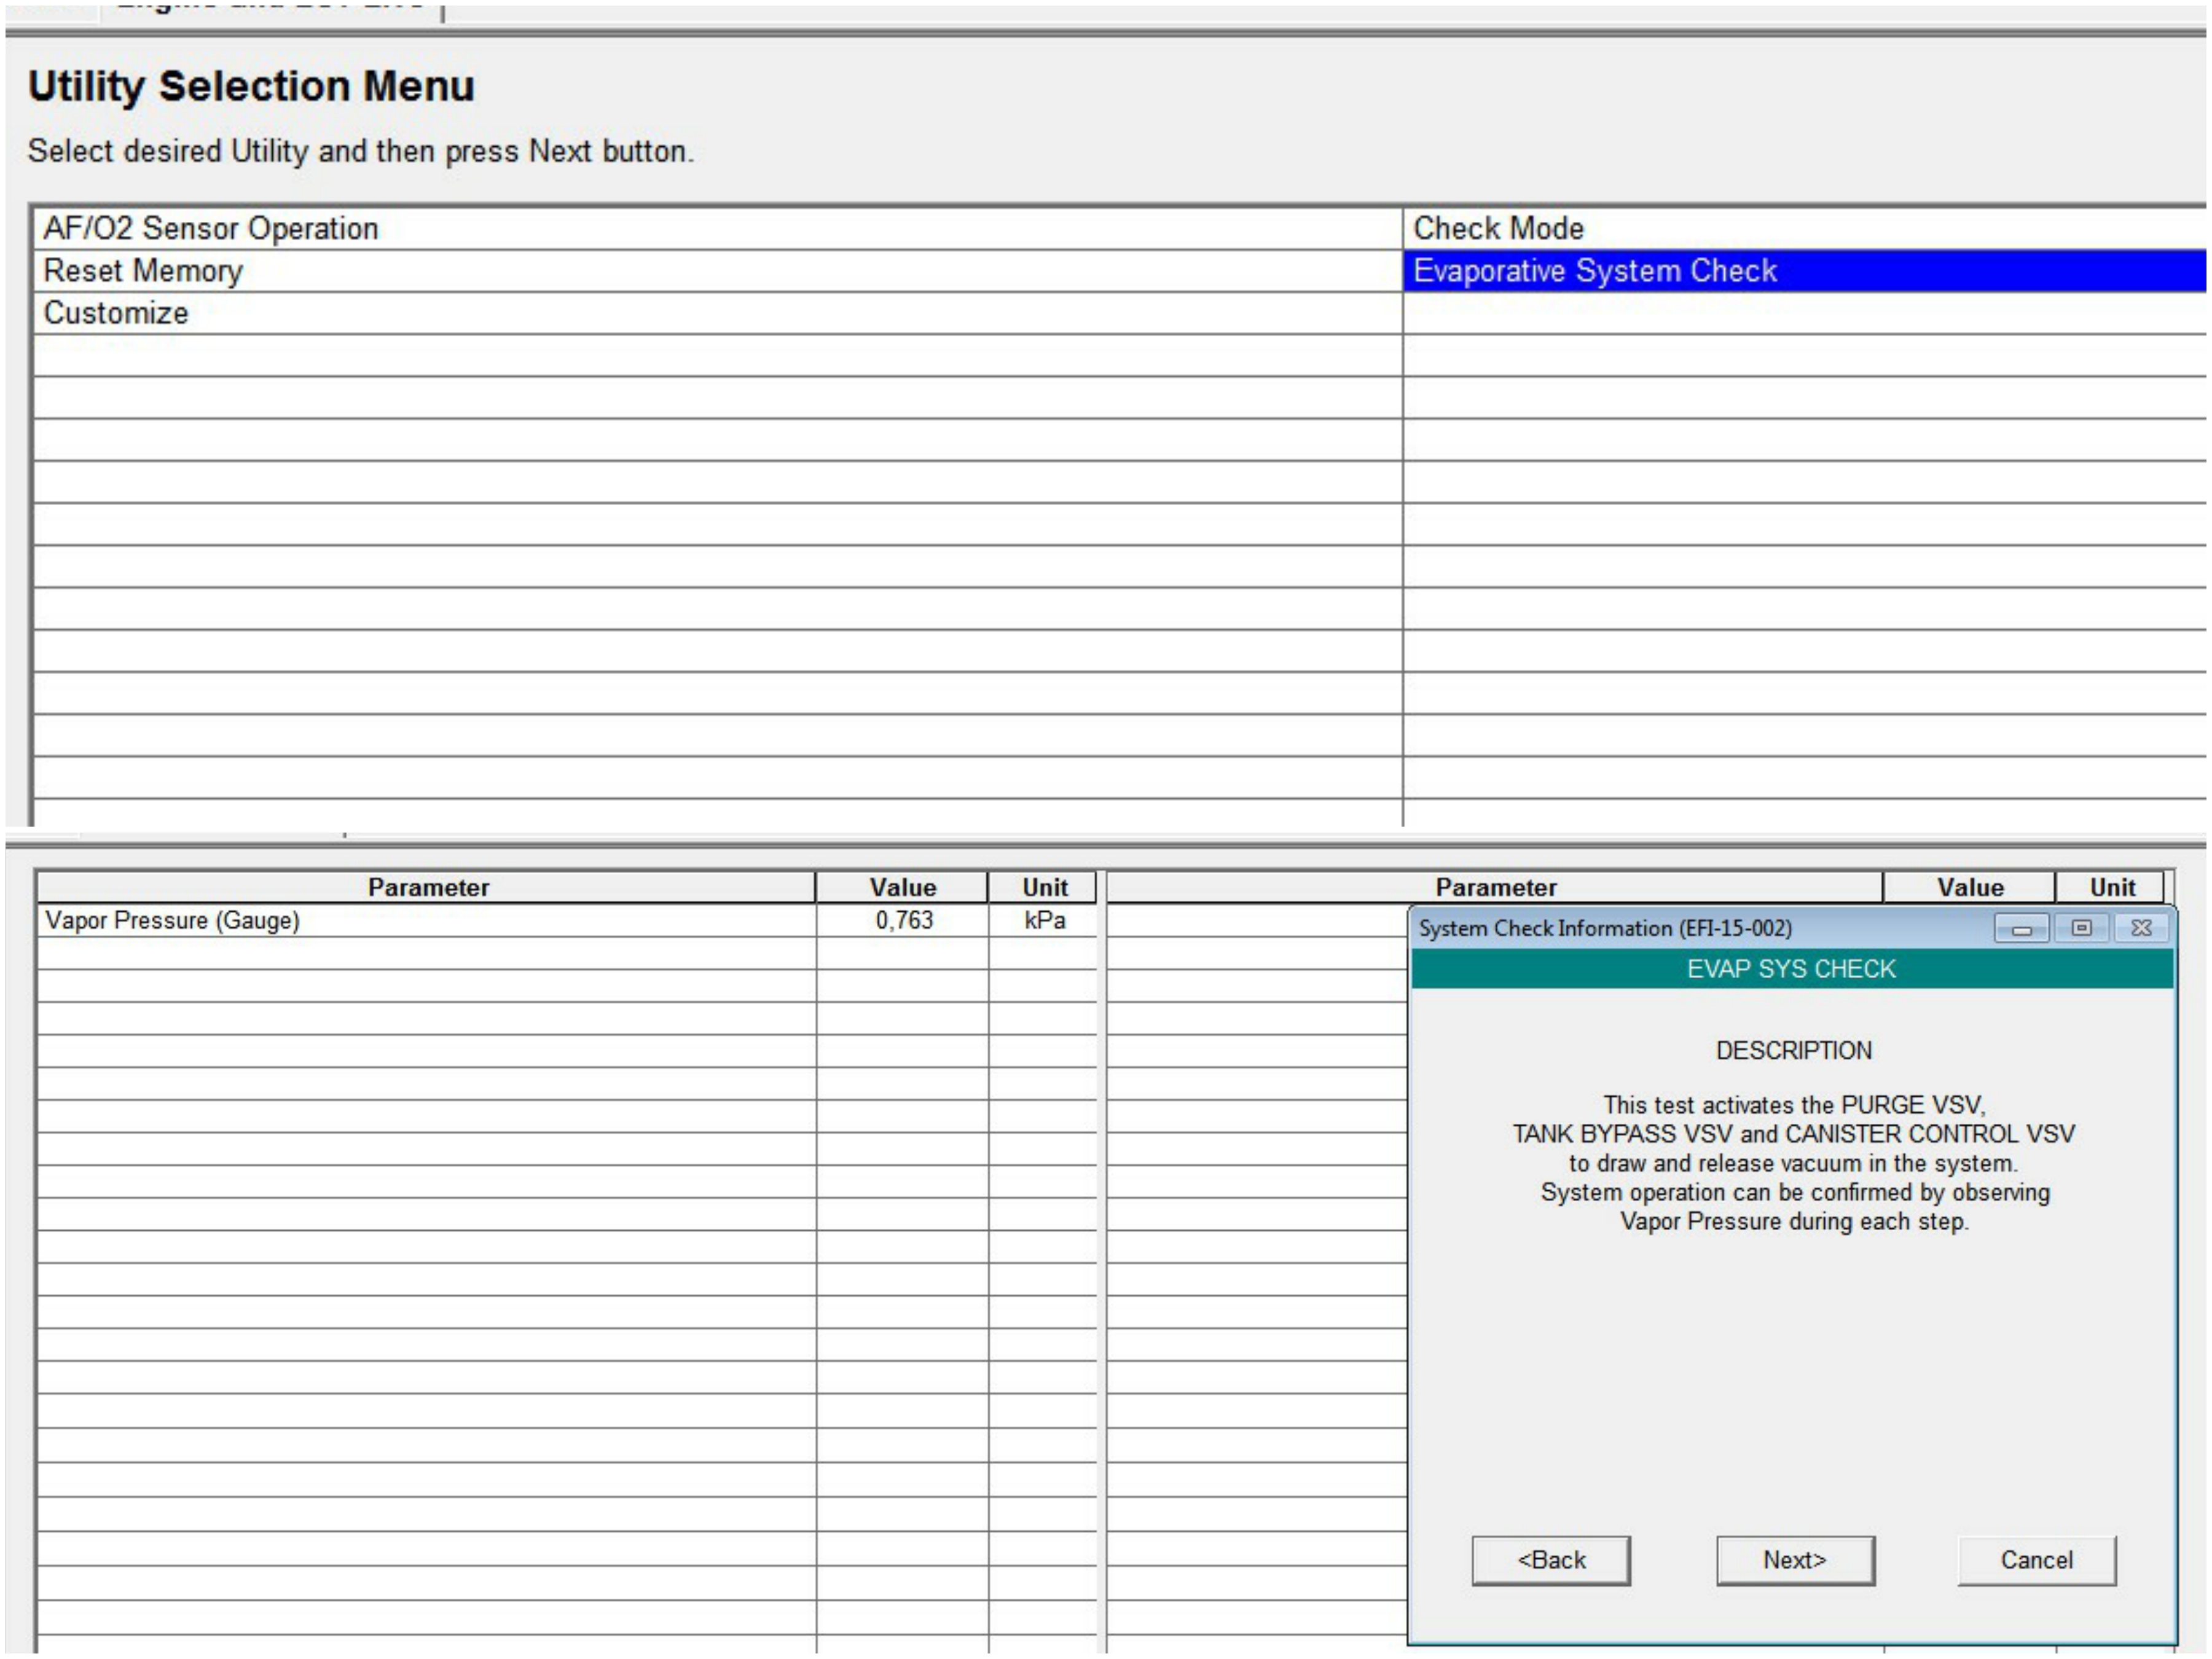
Task: Click left table's Parameter column header
Action: (x=428, y=888)
